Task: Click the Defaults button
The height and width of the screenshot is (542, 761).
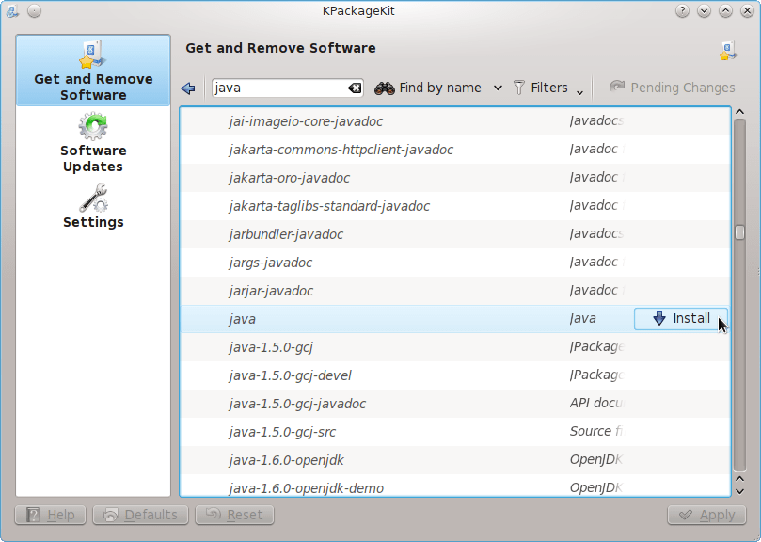Action: coord(141,515)
